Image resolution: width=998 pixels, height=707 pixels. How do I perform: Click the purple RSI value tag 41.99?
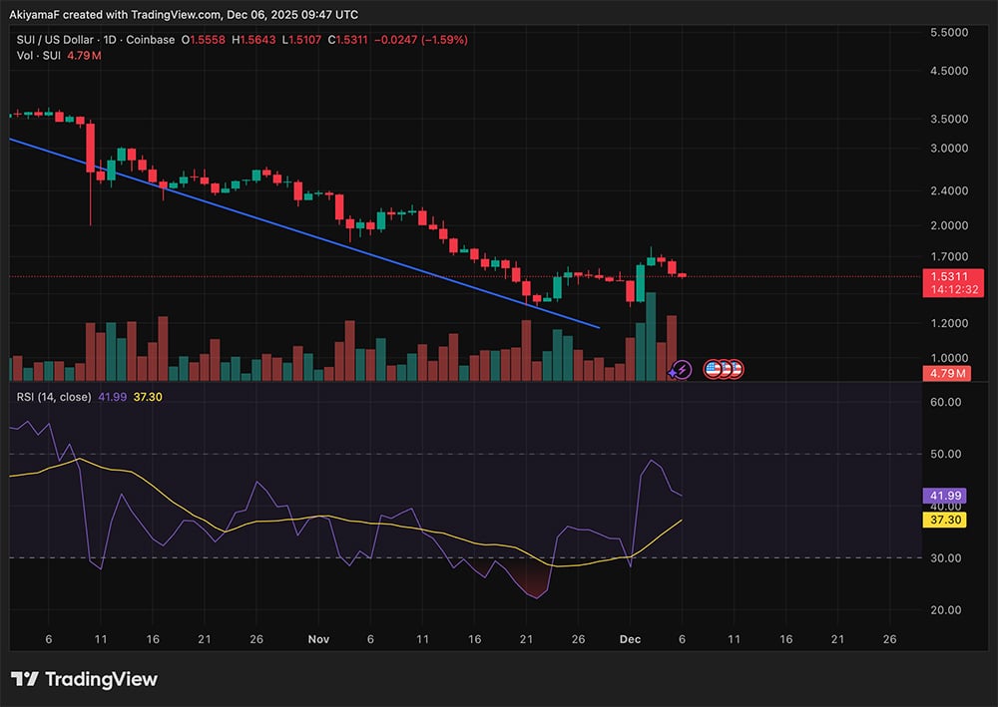[945, 496]
